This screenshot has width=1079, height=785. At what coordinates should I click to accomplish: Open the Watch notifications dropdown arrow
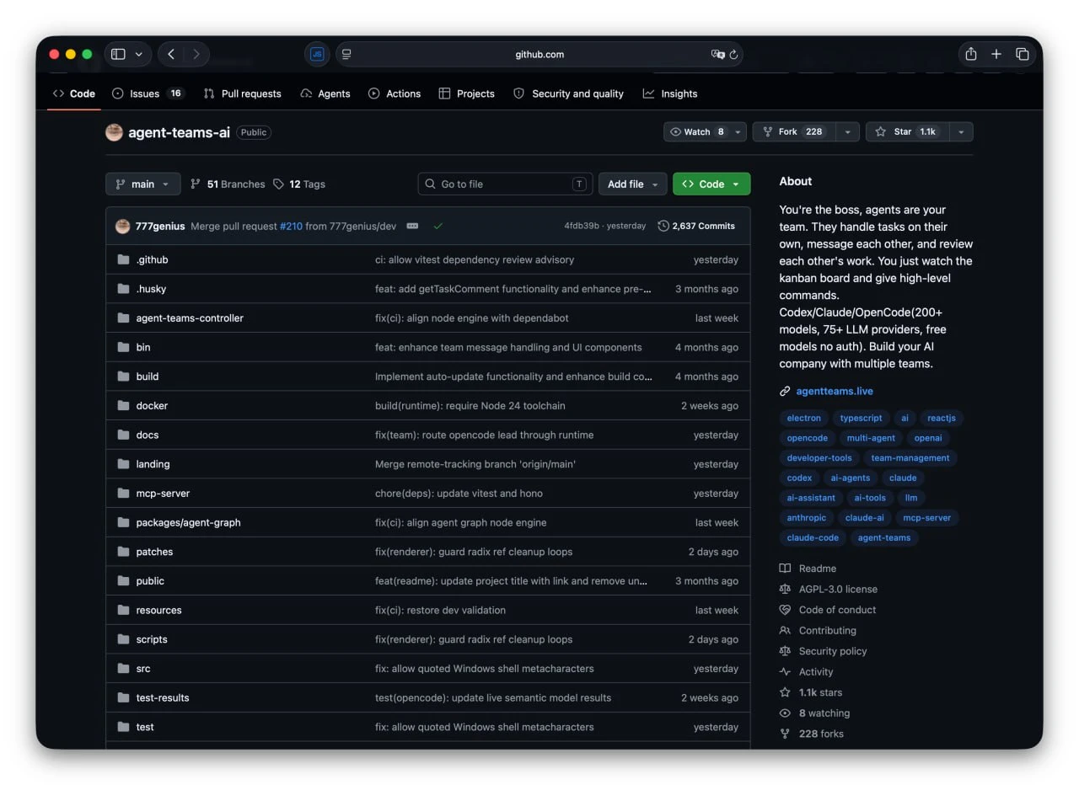tap(738, 132)
